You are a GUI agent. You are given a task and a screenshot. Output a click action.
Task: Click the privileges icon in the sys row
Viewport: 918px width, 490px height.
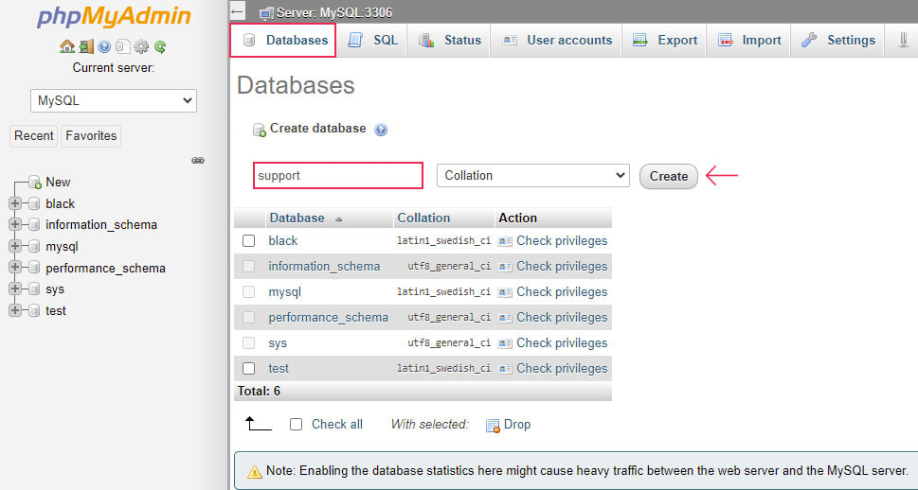505,343
